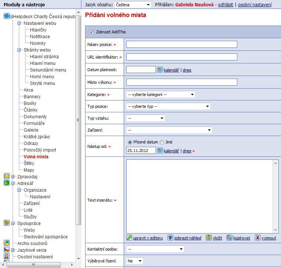The width and height of the screenshot is (281, 268).
Task: Click the vyjmout link
Action: (x=269, y=238)
